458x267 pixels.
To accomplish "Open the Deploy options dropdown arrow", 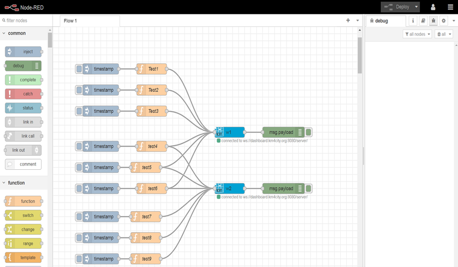I will click(416, 7).
